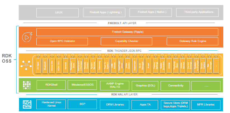Screen dimensions: 230x113
Task: Select the Bluetooth plugin block
Action: tap(45, 66)
